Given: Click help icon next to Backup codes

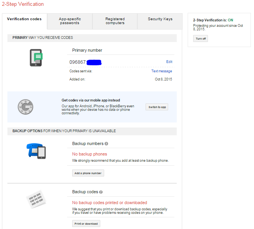Looking at the screenshot, I should (x=101, y=192).
